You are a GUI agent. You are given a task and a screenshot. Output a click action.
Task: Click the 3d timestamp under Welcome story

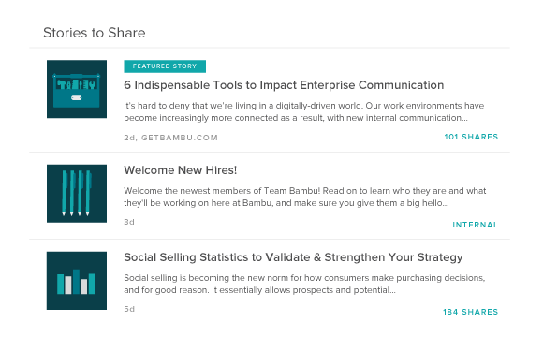(129, 222)
